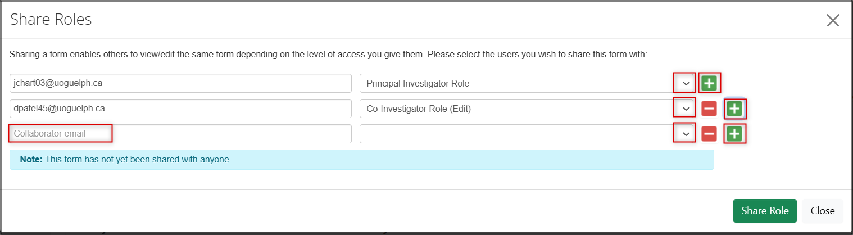Add a row after jchart03@uoguelph.ca with the green plus
This screenshot has width=853, height=235.
(709, 83)
